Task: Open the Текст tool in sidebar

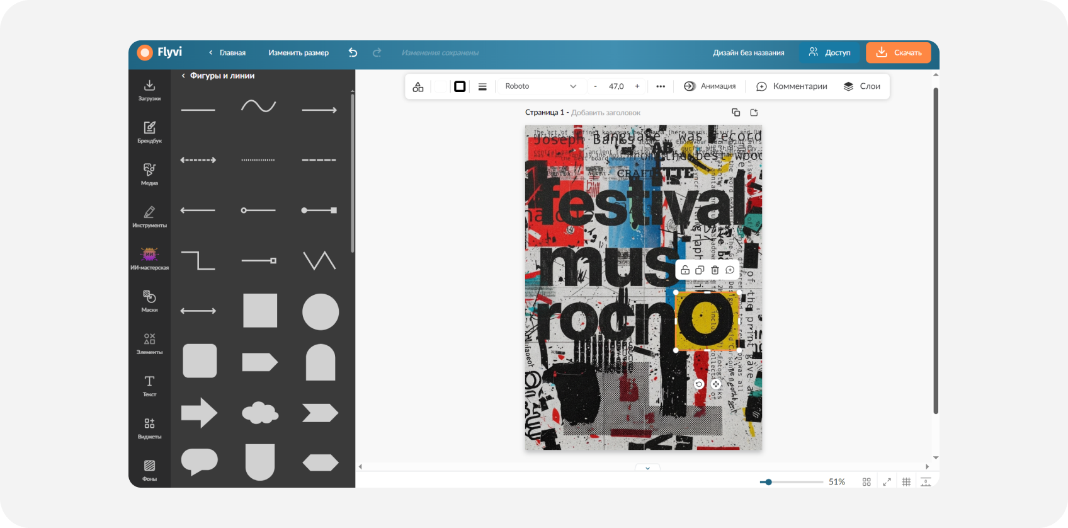Action: (149, 386)
